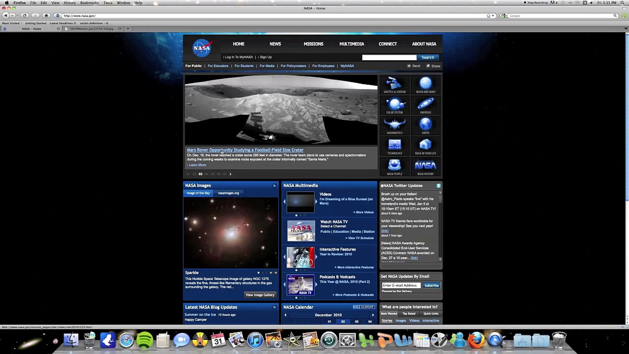Screen dimensions: 629x354
Task: Select the Image of the Day tab
Action: coord(198,193)
